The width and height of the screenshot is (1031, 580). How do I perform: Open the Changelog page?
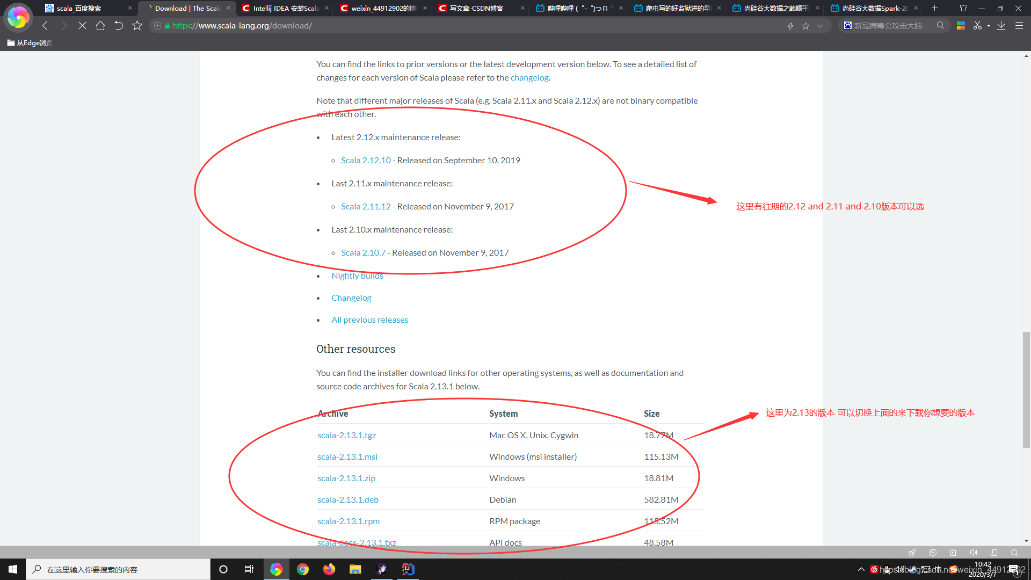[351, 298]
